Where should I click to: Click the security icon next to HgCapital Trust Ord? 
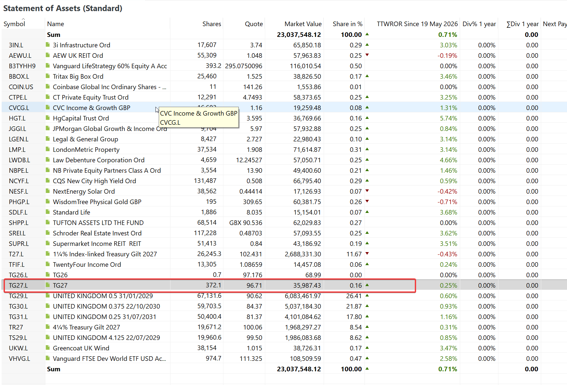point(48,118)
